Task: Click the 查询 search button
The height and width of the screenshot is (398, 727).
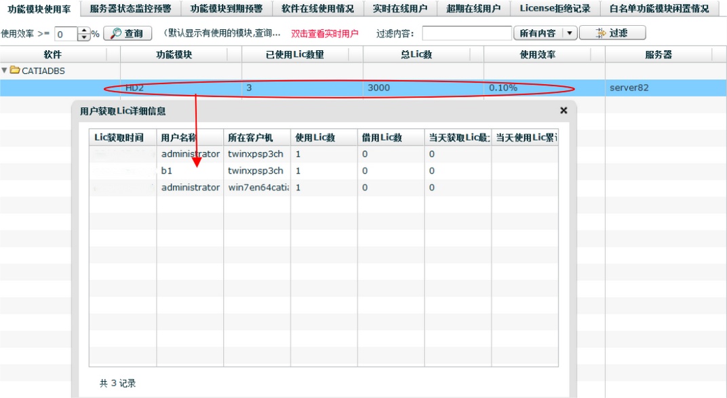Action: pos(127,33)
